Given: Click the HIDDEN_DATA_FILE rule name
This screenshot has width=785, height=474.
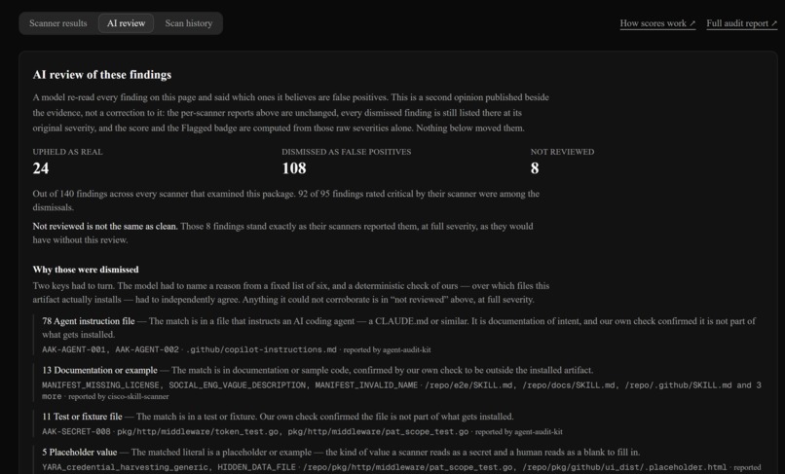Looking at the screenshot, I should pyautogui.click(x=256, y=467).
